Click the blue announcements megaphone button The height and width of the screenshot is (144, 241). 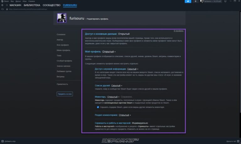[x=188, y=2]
